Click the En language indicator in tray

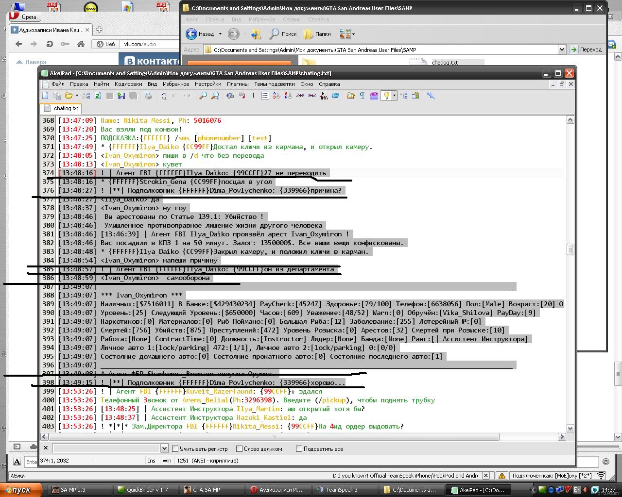coord(577,490)
